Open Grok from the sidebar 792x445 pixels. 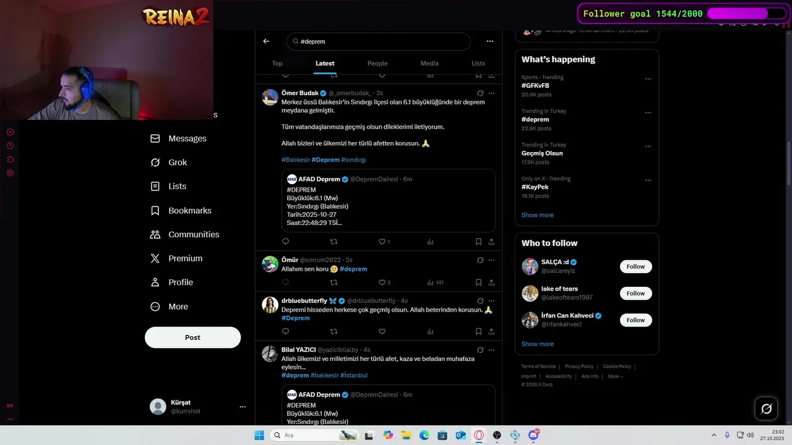[168, 163]
